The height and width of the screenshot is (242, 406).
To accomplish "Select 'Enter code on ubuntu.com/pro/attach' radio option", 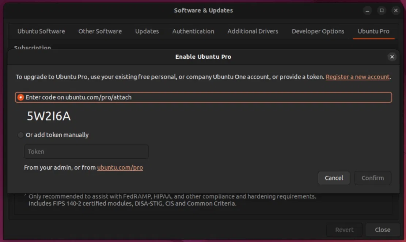I will 21,97.
